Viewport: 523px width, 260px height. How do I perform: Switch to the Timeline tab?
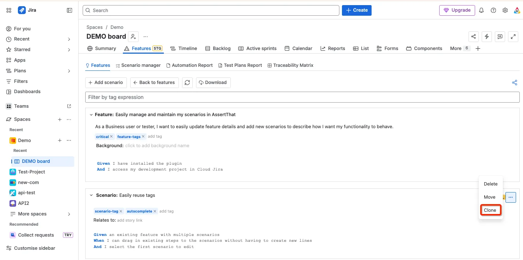184,49
